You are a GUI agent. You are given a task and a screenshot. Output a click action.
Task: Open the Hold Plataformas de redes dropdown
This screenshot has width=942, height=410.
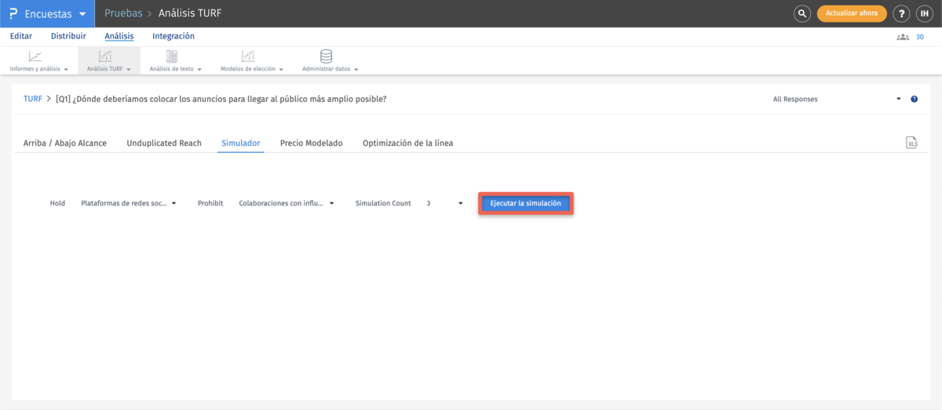(129, 203)
